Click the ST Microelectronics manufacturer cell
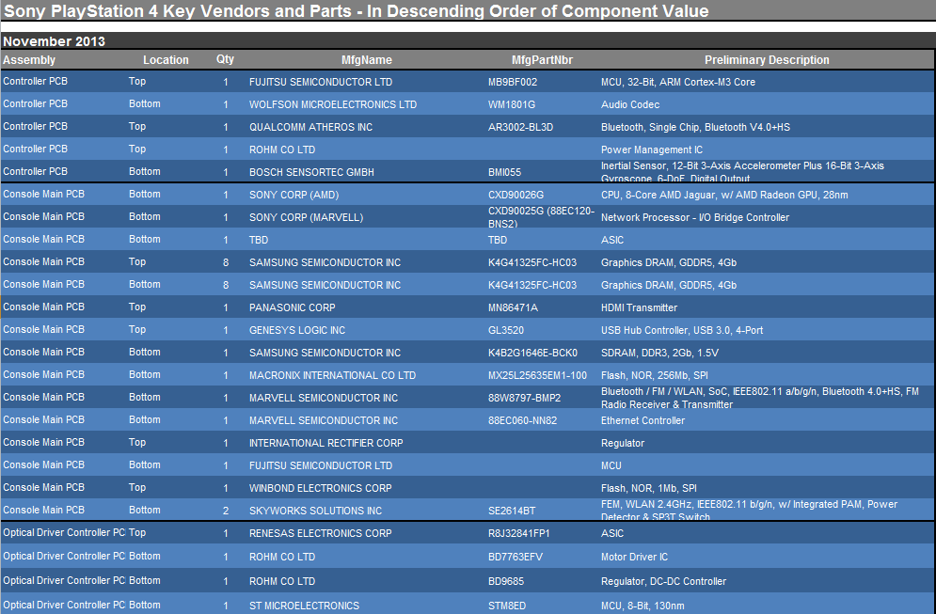 [x=304, y=606]
